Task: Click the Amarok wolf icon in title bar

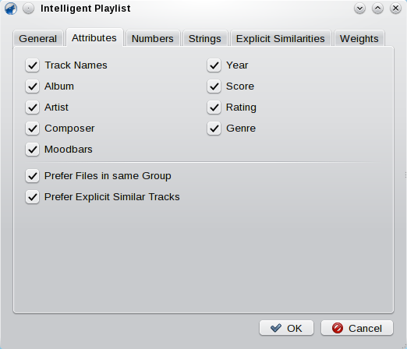Action: [x=11, y=9]
